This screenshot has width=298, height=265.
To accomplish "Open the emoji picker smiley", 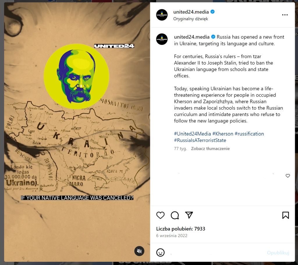I will pyautogui.click(x=160, y=252).
